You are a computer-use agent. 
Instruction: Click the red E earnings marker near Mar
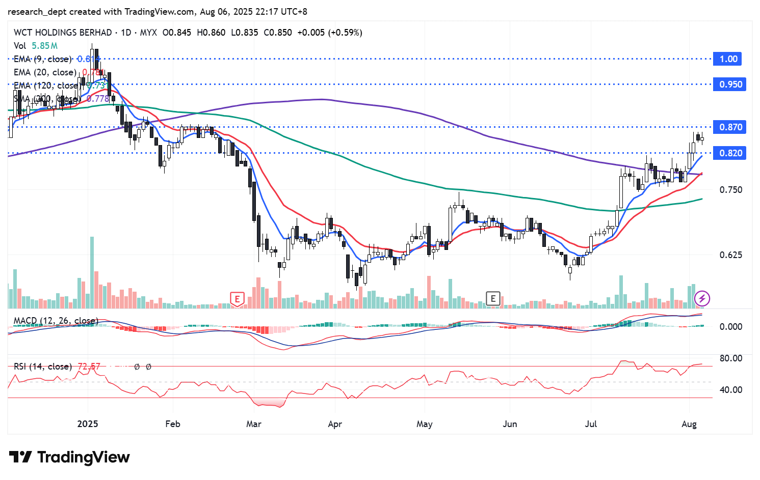(x=237, y=299)
